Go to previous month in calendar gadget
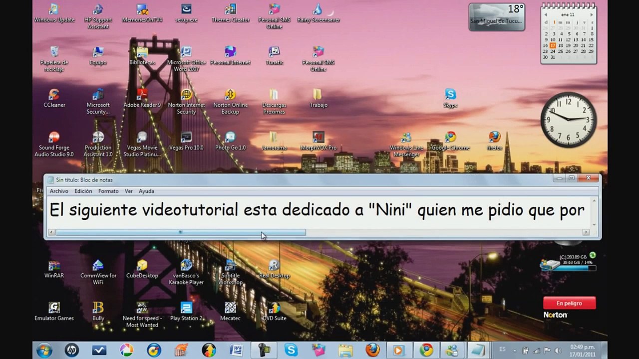Screen dimensions: 639x359 coord(546,15)
